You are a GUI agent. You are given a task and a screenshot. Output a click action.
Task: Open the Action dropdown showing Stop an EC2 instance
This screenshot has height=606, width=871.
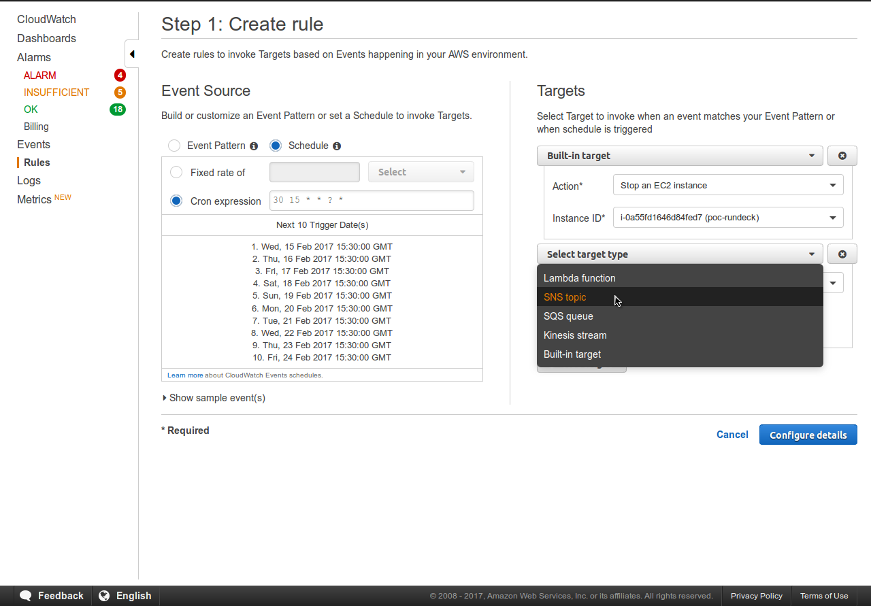pos(728,185)
